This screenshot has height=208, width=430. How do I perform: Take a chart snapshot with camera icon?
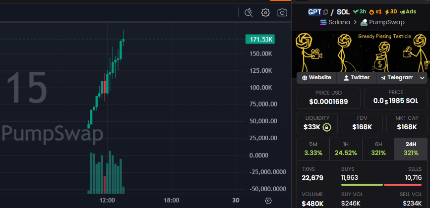[282, 12]
